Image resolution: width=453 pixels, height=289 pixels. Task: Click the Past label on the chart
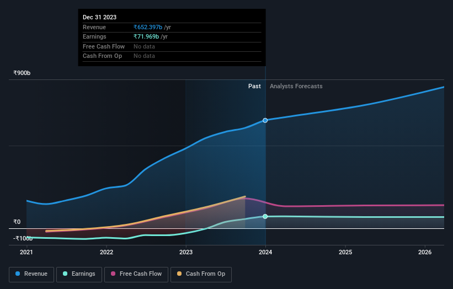[254, 86]
